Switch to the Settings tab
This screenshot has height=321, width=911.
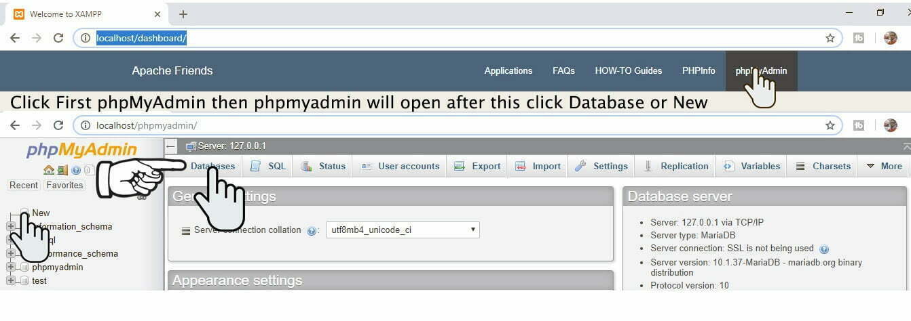pos(601,166)
